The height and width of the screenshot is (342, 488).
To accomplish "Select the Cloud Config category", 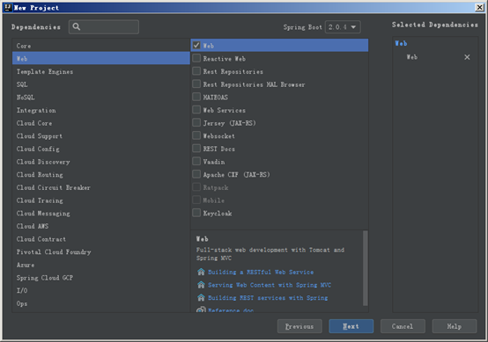I will [101, 149].
